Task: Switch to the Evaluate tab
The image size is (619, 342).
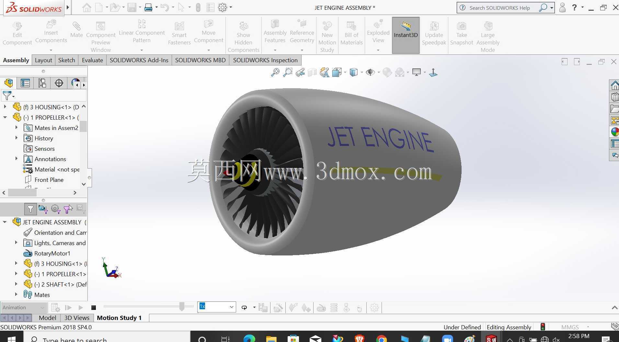Action: pyautogui.click(x=92, y=60)
